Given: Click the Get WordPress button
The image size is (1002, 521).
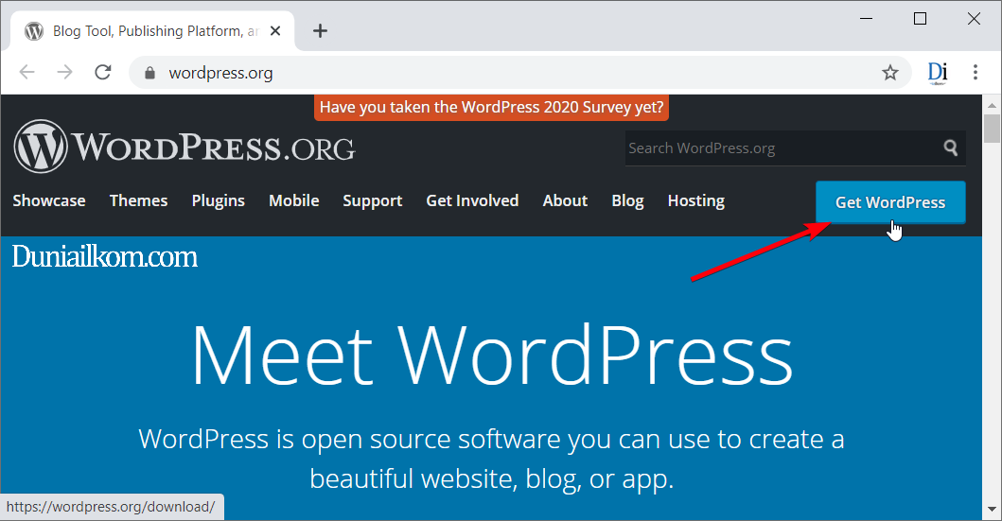Looking at the screenshot, I should [x=890, y=202].
